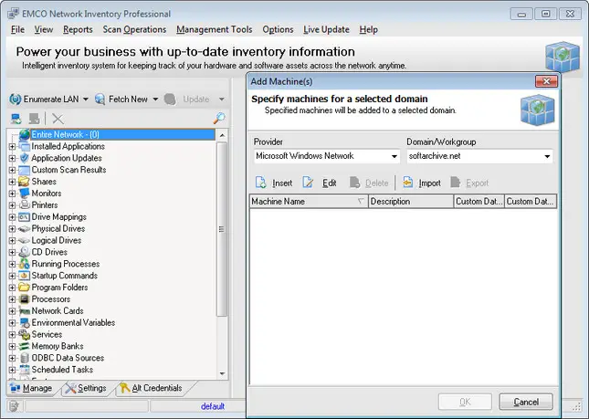Open the Provider dropdown
The height and width of the screenshot is (419, 589).
(x=394, y=156)
